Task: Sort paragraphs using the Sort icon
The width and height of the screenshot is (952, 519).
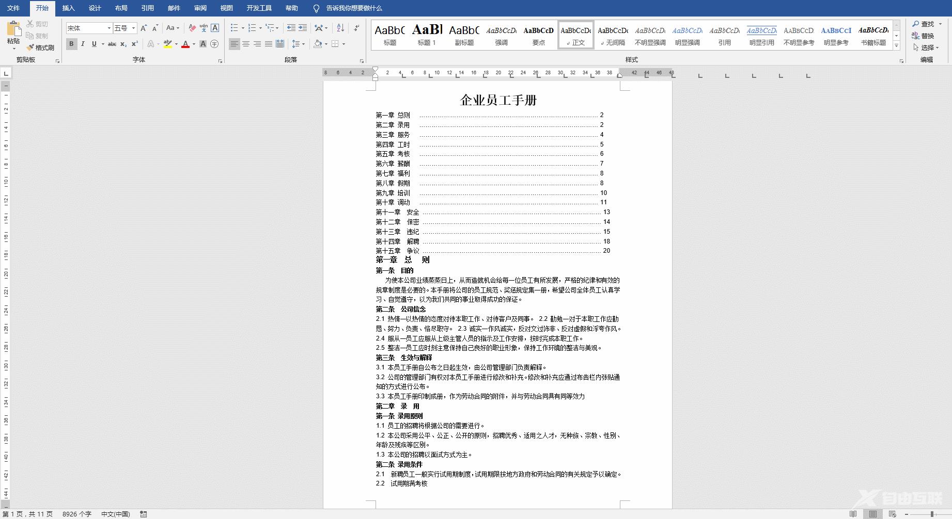Action: click(340, 28)
